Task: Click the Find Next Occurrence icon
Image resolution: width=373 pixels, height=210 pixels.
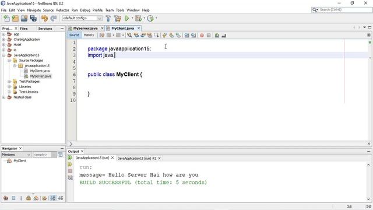Action: click(x=143, y=35)
